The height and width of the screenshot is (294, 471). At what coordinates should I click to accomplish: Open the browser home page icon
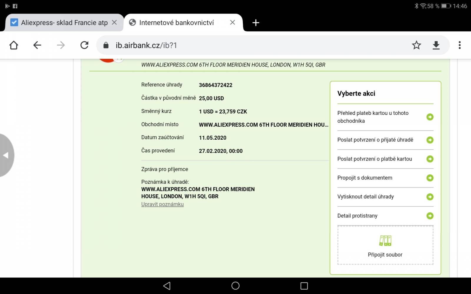14,45
